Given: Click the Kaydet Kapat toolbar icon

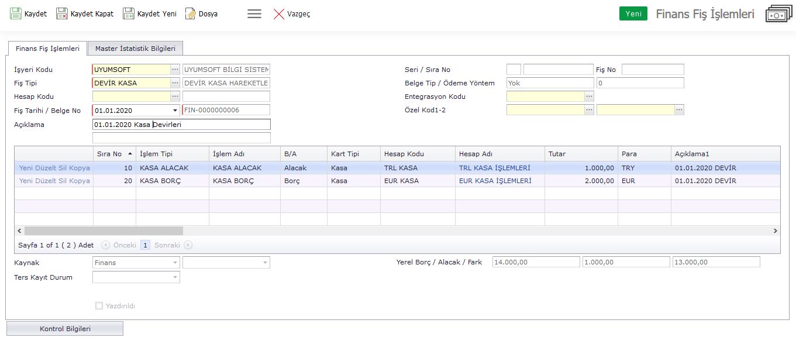Looking at the screenshot, I should tap(62, 13).
